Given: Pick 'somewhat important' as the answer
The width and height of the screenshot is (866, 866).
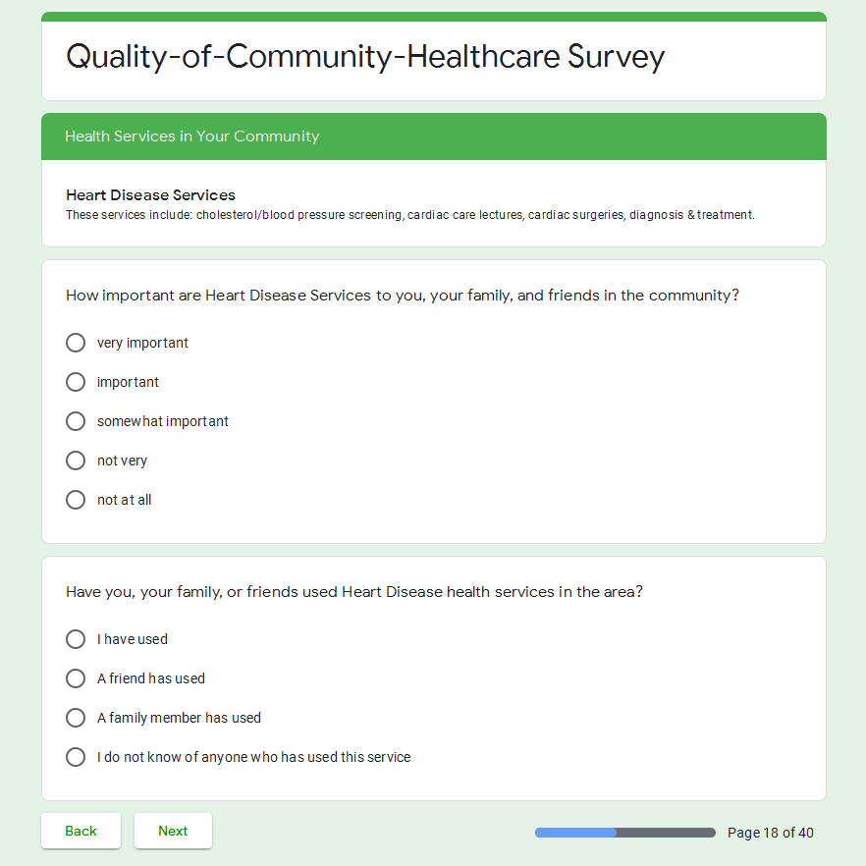Looking at the screenshot, I should click(76, 421).
